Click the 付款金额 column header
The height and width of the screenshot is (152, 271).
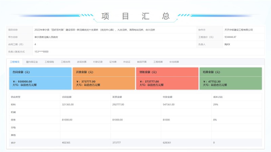pos(167,97)
